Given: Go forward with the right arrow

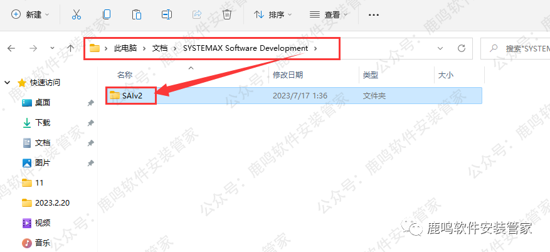Looking at the screenshot, I should click(33, 48).
